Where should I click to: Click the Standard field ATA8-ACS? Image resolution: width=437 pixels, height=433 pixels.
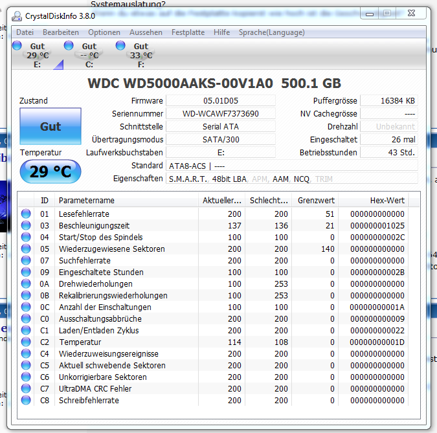click(292, 166)
